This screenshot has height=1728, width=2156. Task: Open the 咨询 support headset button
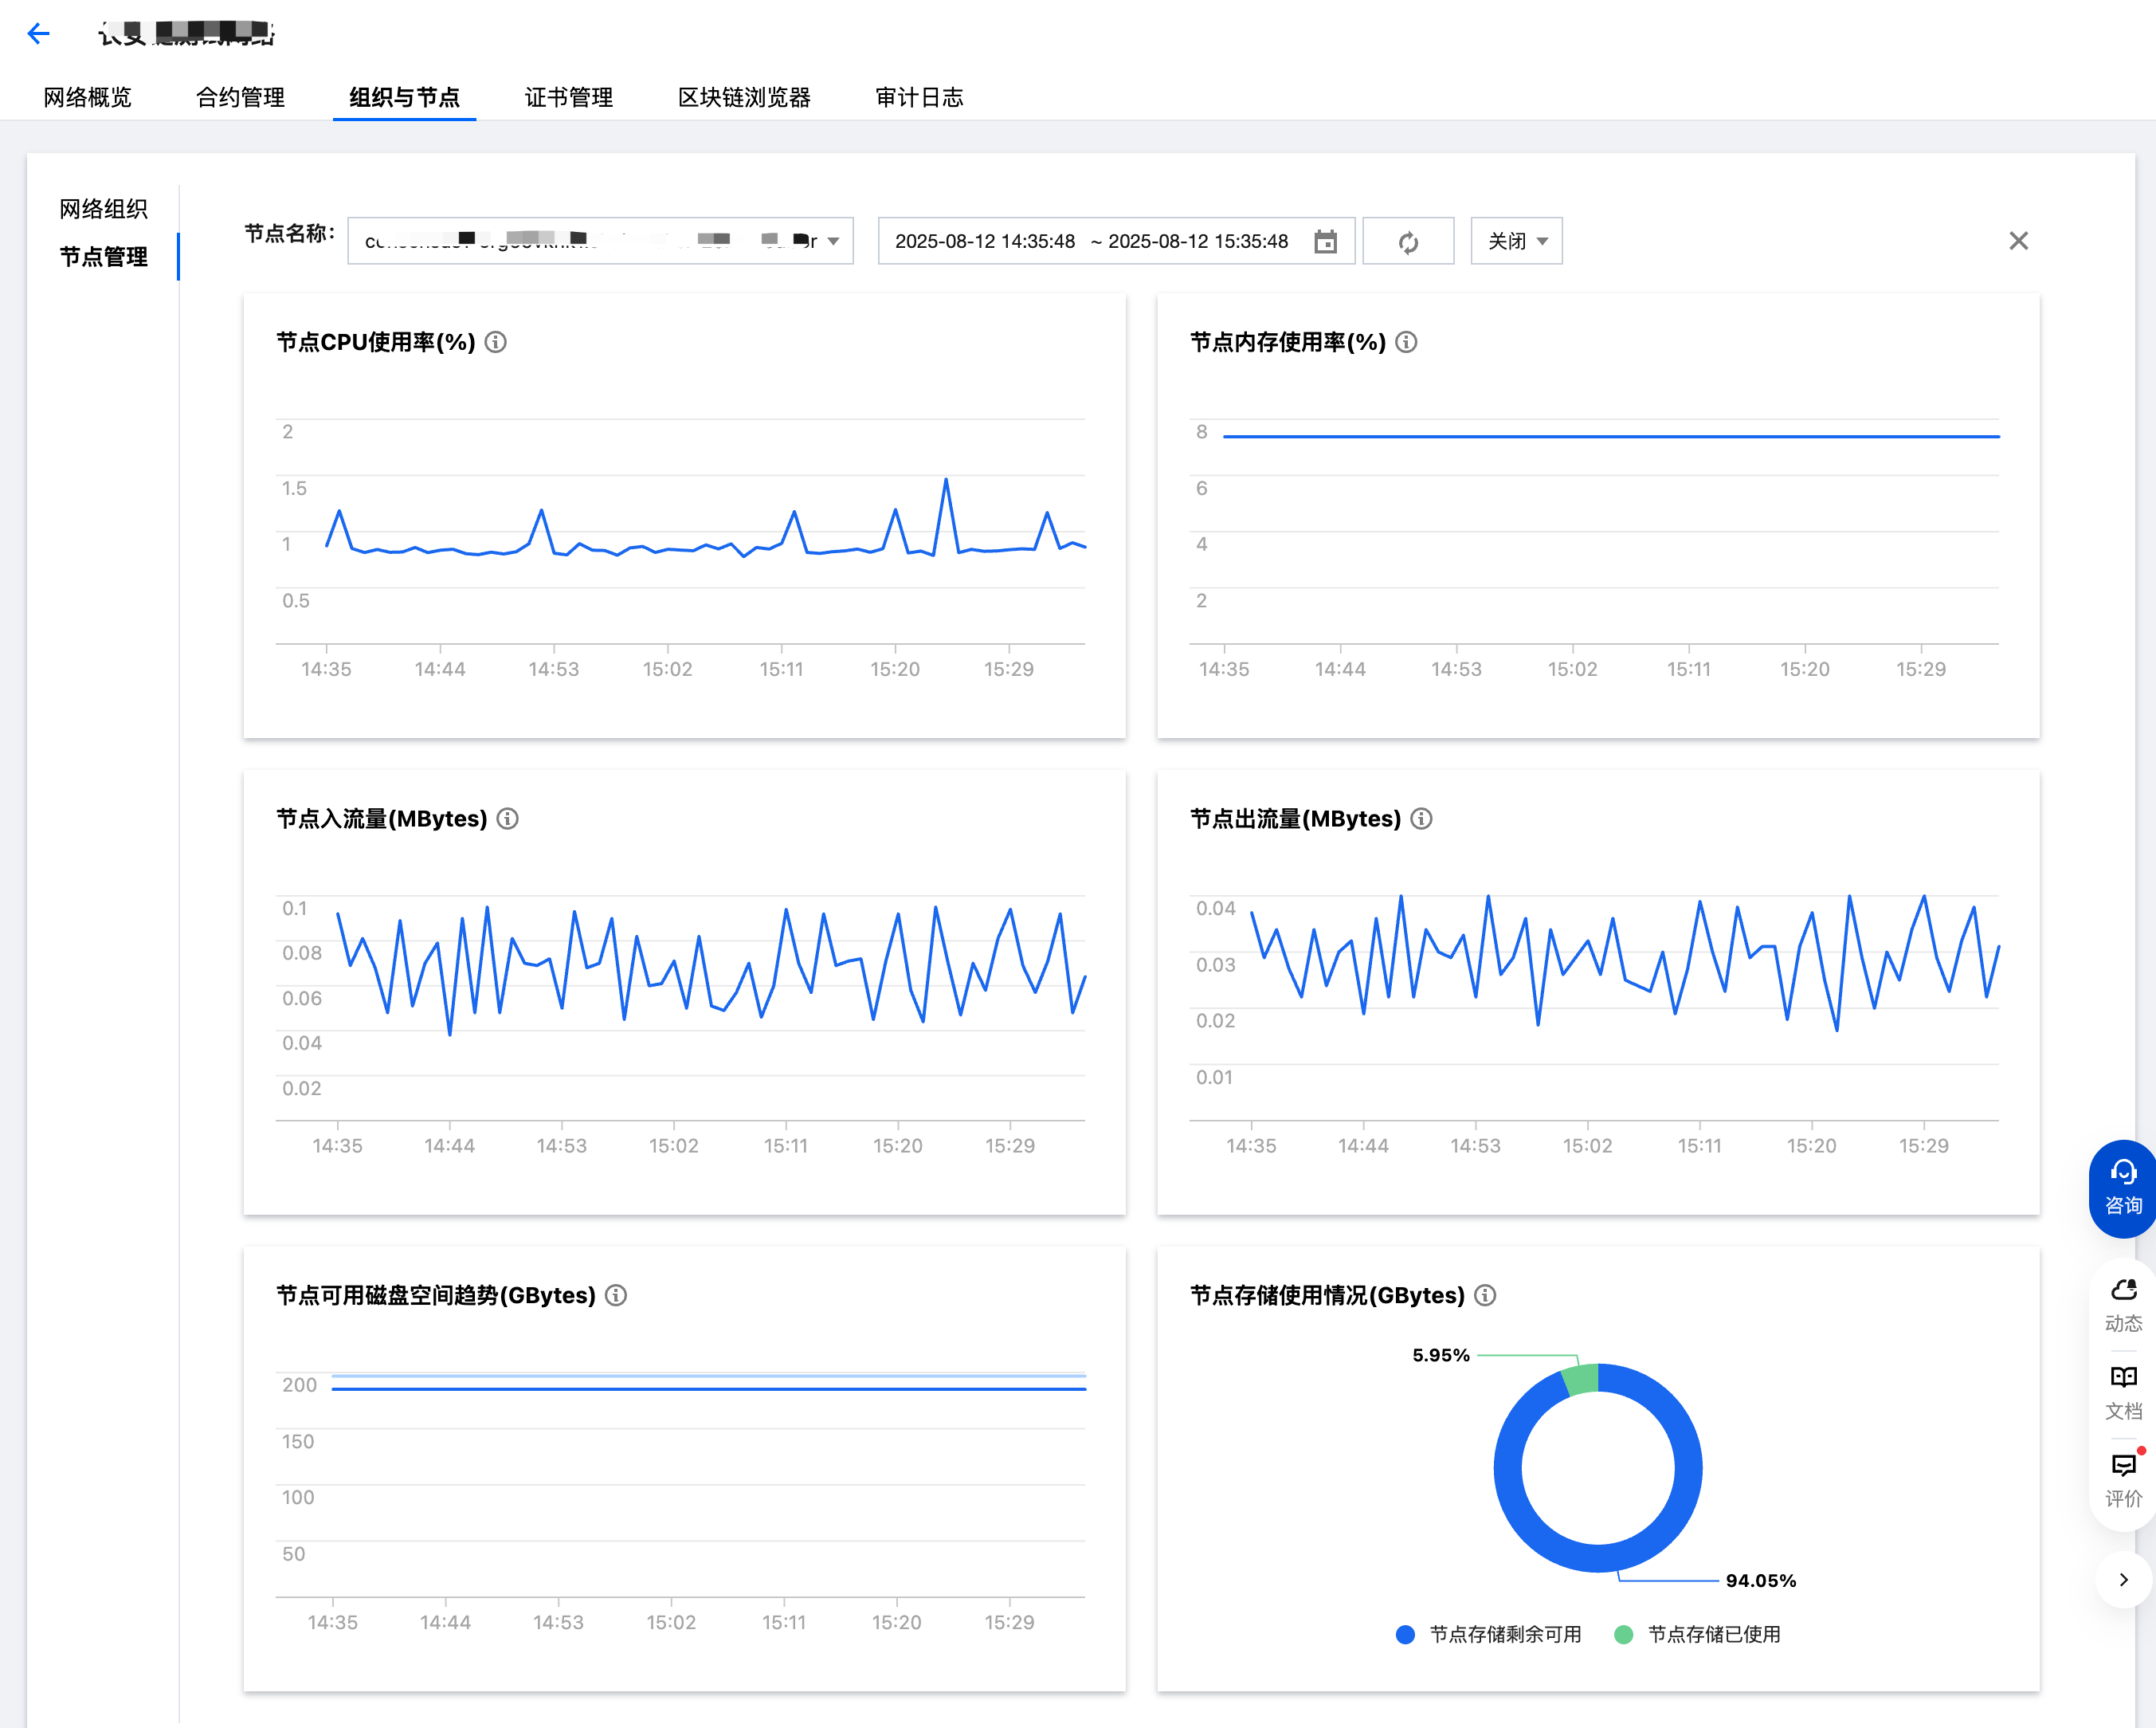tap(2122, 1187)
